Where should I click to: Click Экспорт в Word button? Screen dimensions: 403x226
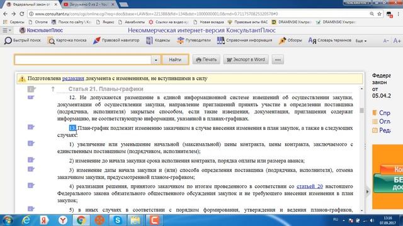pos(246,60)
